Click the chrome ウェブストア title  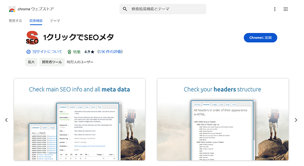pos(36,9)
